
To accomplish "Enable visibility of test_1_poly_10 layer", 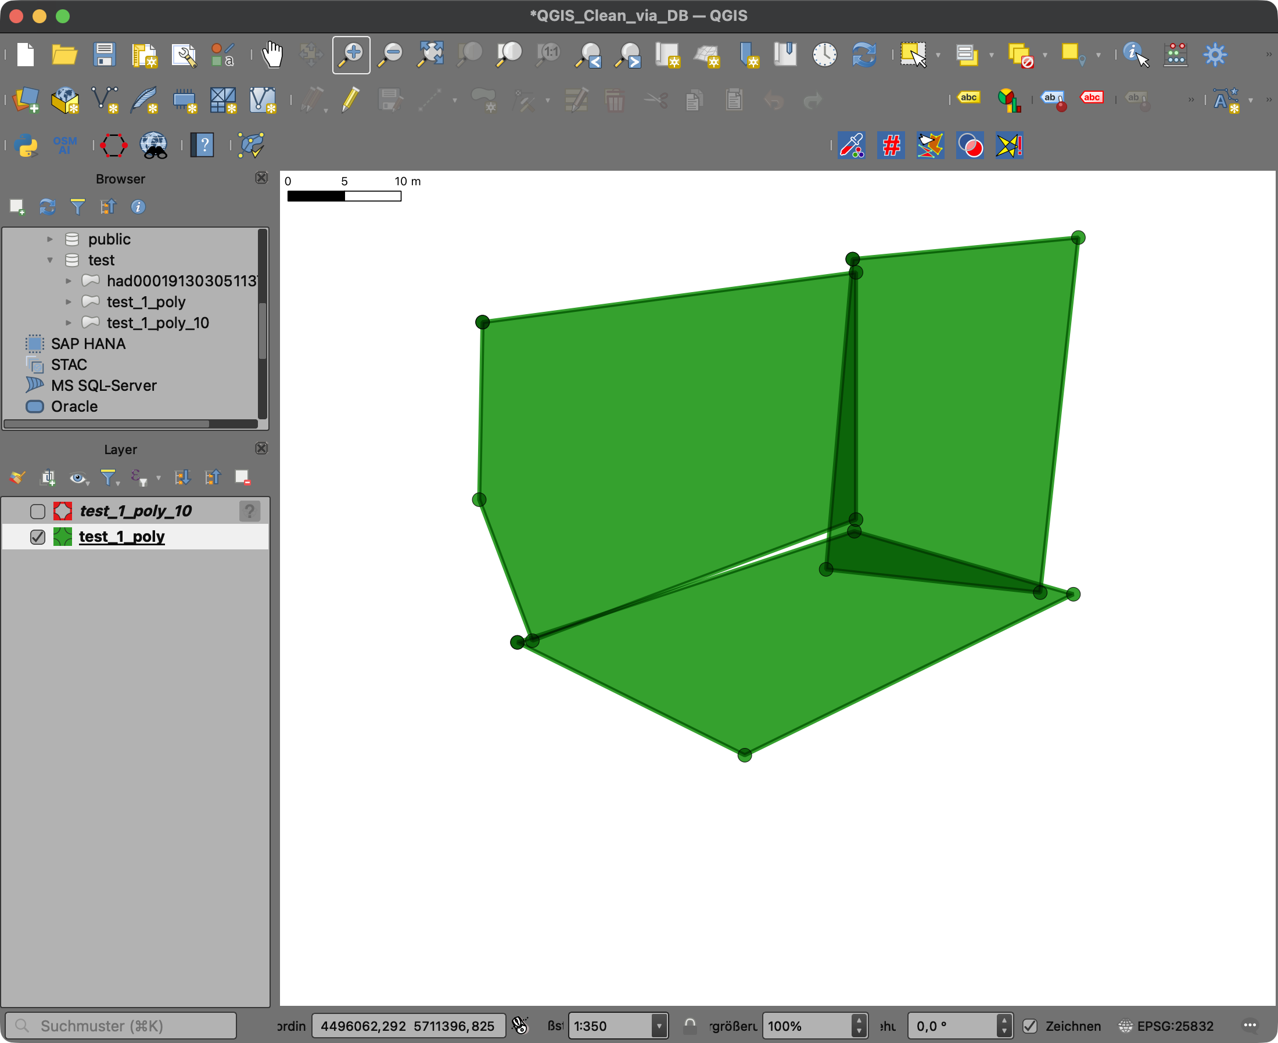I will (x=38, y=511).
